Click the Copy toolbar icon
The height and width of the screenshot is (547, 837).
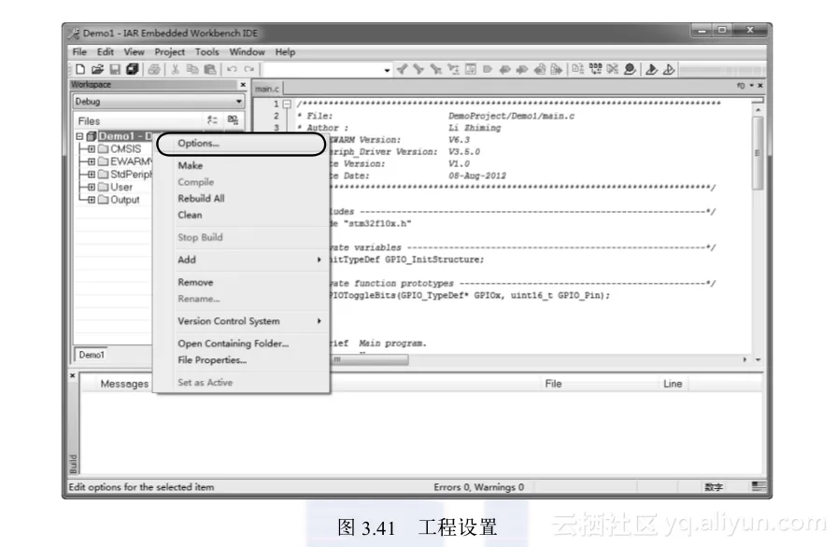(x=192, y=69)
